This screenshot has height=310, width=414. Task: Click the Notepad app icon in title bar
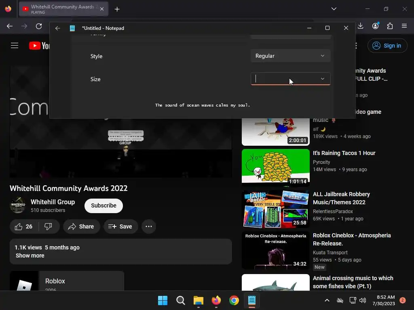tap(72, 28)
